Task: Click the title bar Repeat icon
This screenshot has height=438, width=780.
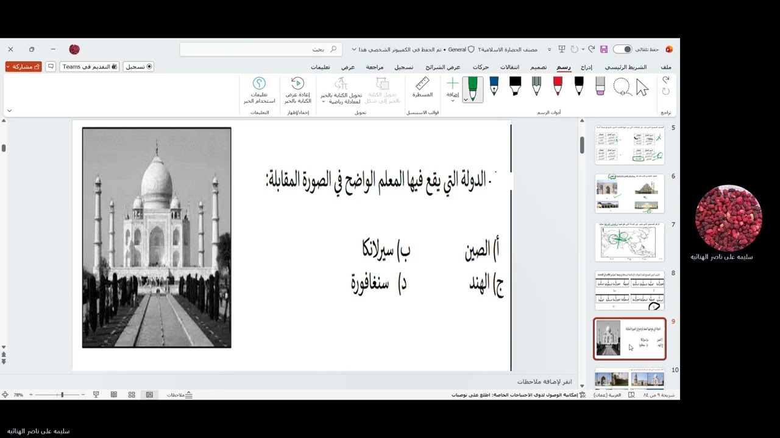Action: [574, 49]
